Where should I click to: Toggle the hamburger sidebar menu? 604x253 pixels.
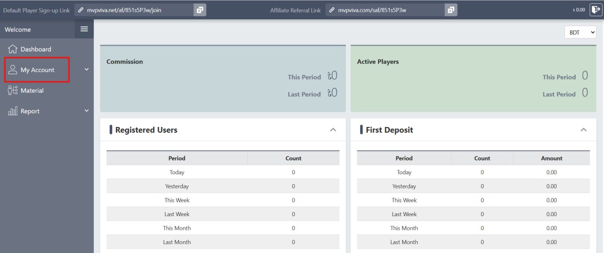coord(84,29)
